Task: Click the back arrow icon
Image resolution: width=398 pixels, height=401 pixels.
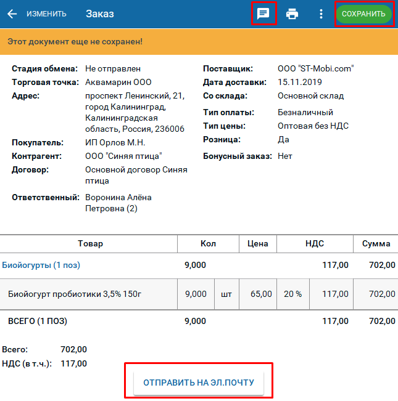Action: click(12, 14)
